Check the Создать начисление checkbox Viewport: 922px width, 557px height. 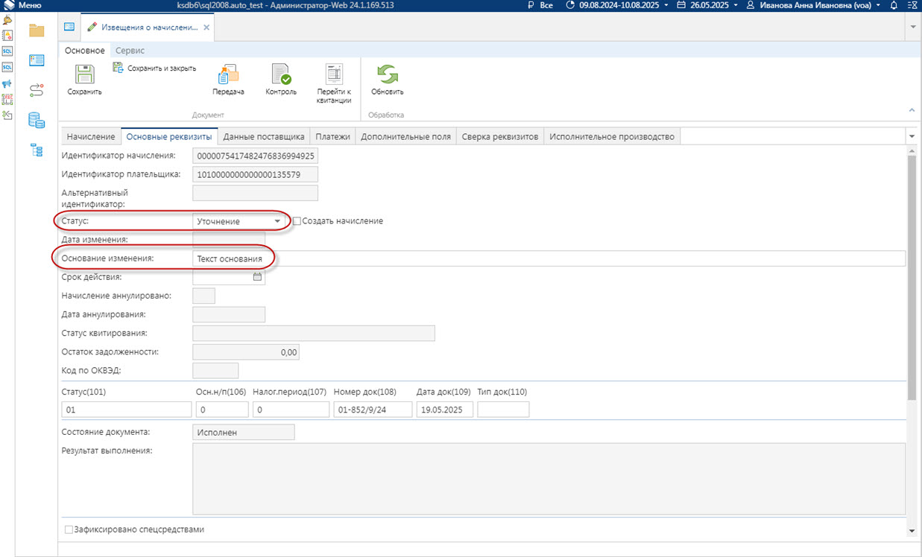[297, 221]
